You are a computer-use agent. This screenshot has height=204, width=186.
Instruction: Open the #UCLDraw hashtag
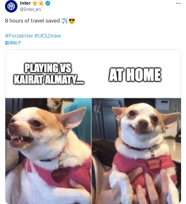point(48,36)
